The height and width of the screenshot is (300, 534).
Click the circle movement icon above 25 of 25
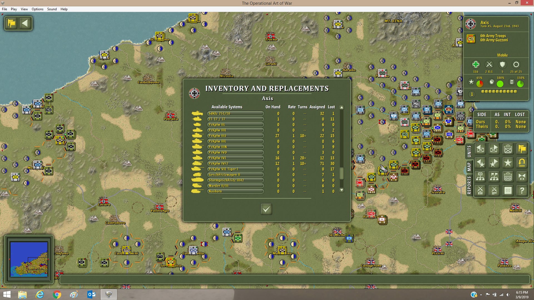point(516,64)
